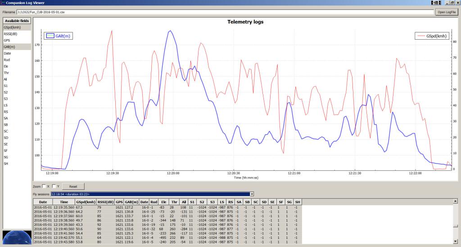Click the GSpd(kmh) table column header
This screenshot has width=461, height=247.
[x=86, y=202]
